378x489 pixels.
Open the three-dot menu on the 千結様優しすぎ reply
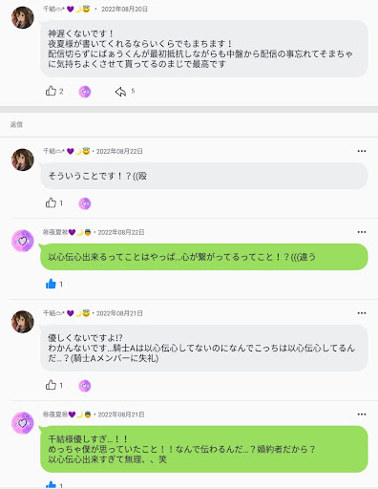click(x=362, y=415)
